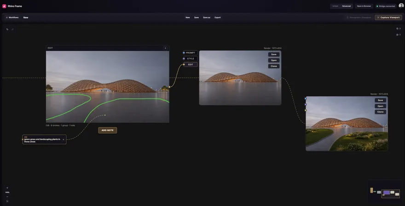The image size is (405, 206).
Task: Select the PROMPT input port
Action: [x=191, y=53]
